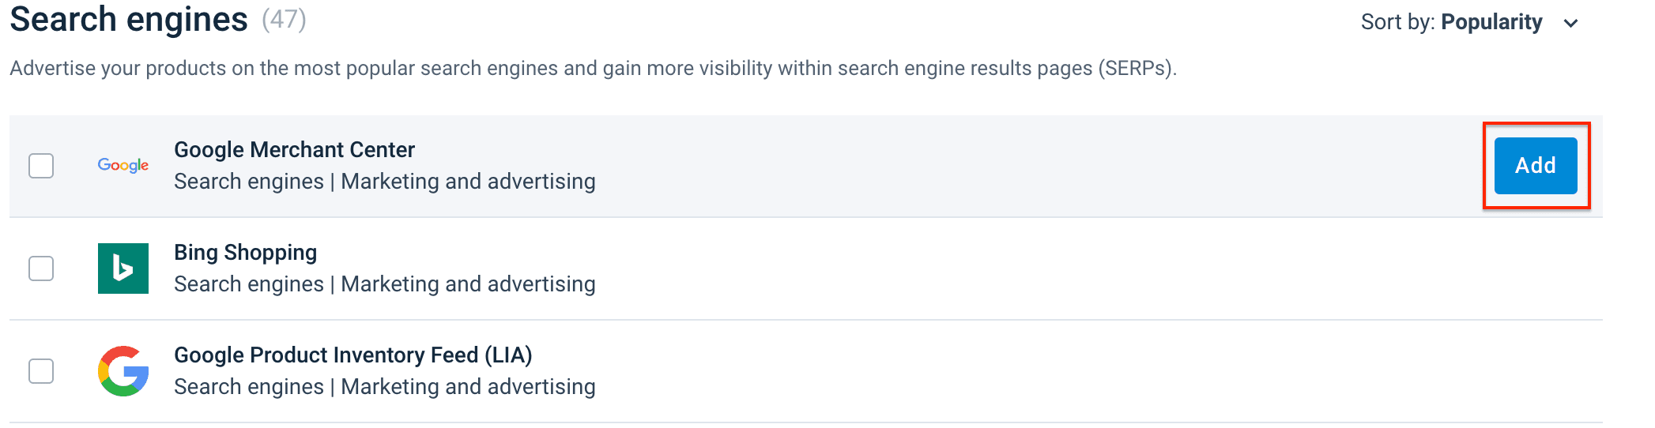This screenshot has height=428, width=1655.
Task: Click the category subtitle under Google Merchant Center
Action: pyautogui.click(x=384, y=182)
